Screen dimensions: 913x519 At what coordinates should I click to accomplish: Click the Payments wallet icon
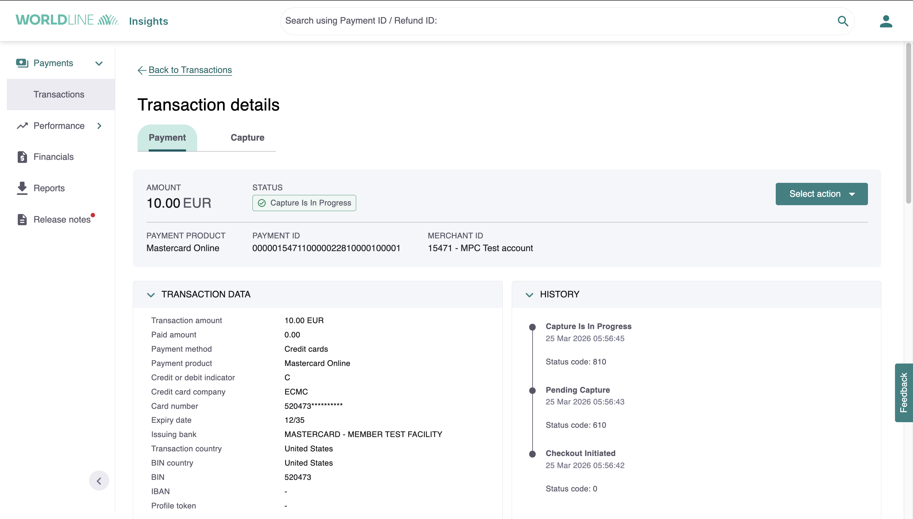(x=22, y=63)
